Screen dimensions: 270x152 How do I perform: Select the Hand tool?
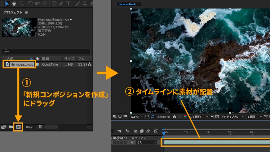coord(14,4)
